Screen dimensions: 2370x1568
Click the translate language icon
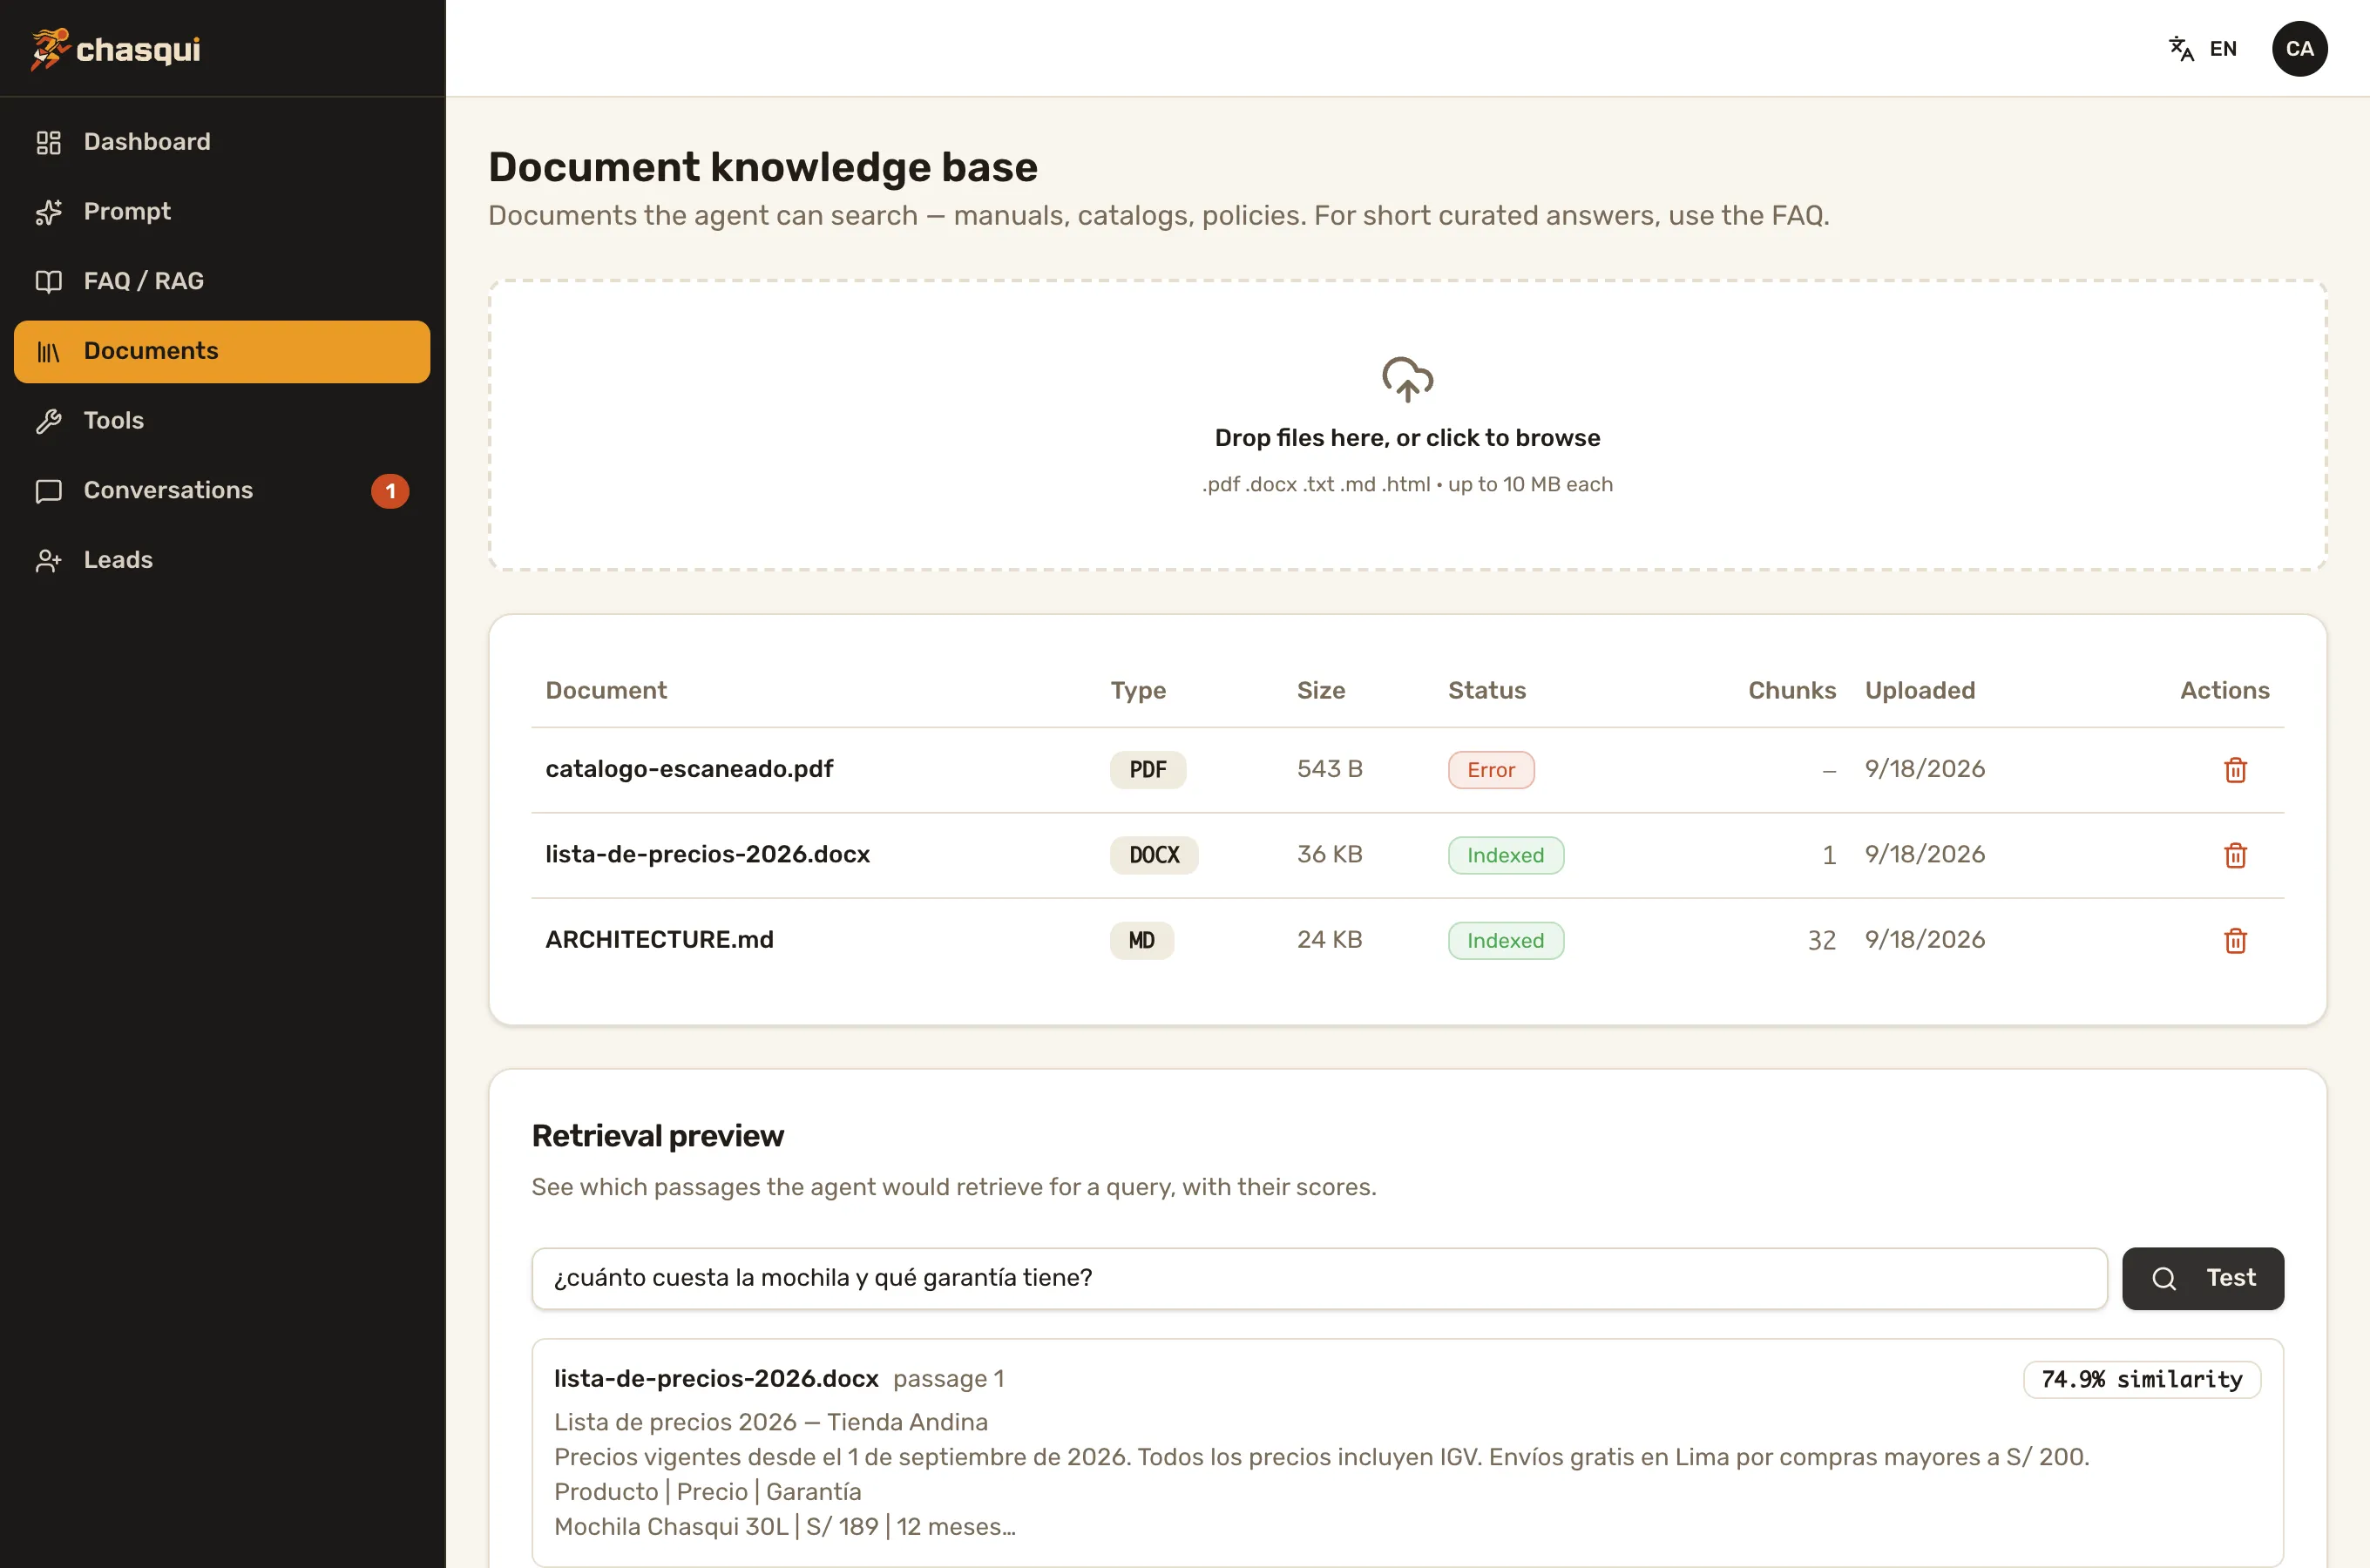2181,49
